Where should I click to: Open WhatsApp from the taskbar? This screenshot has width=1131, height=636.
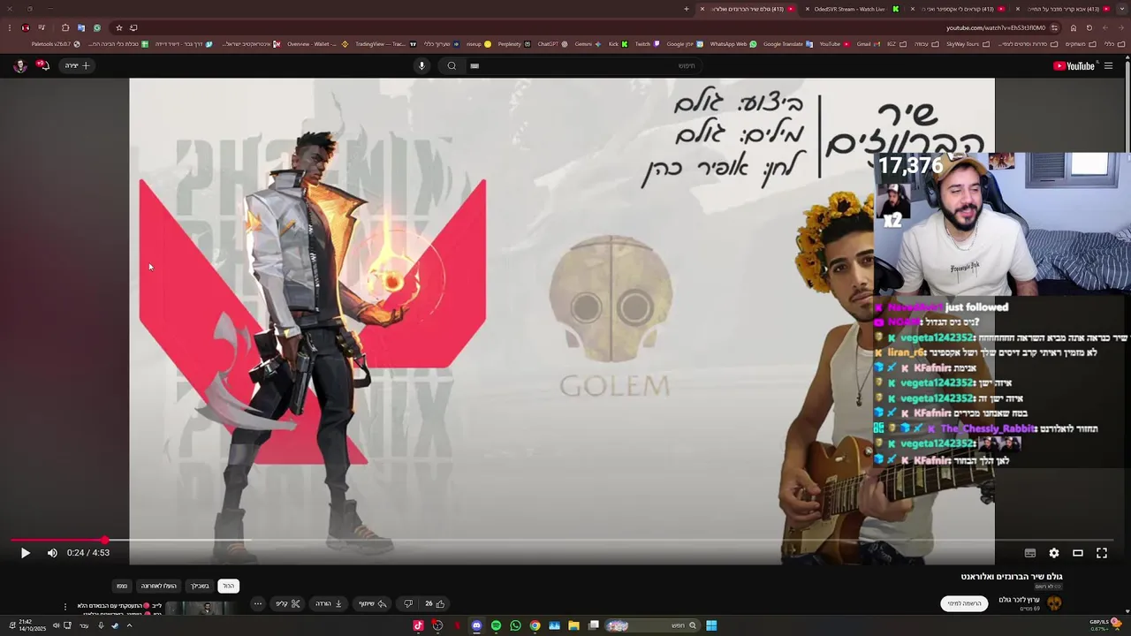[515, 625]
